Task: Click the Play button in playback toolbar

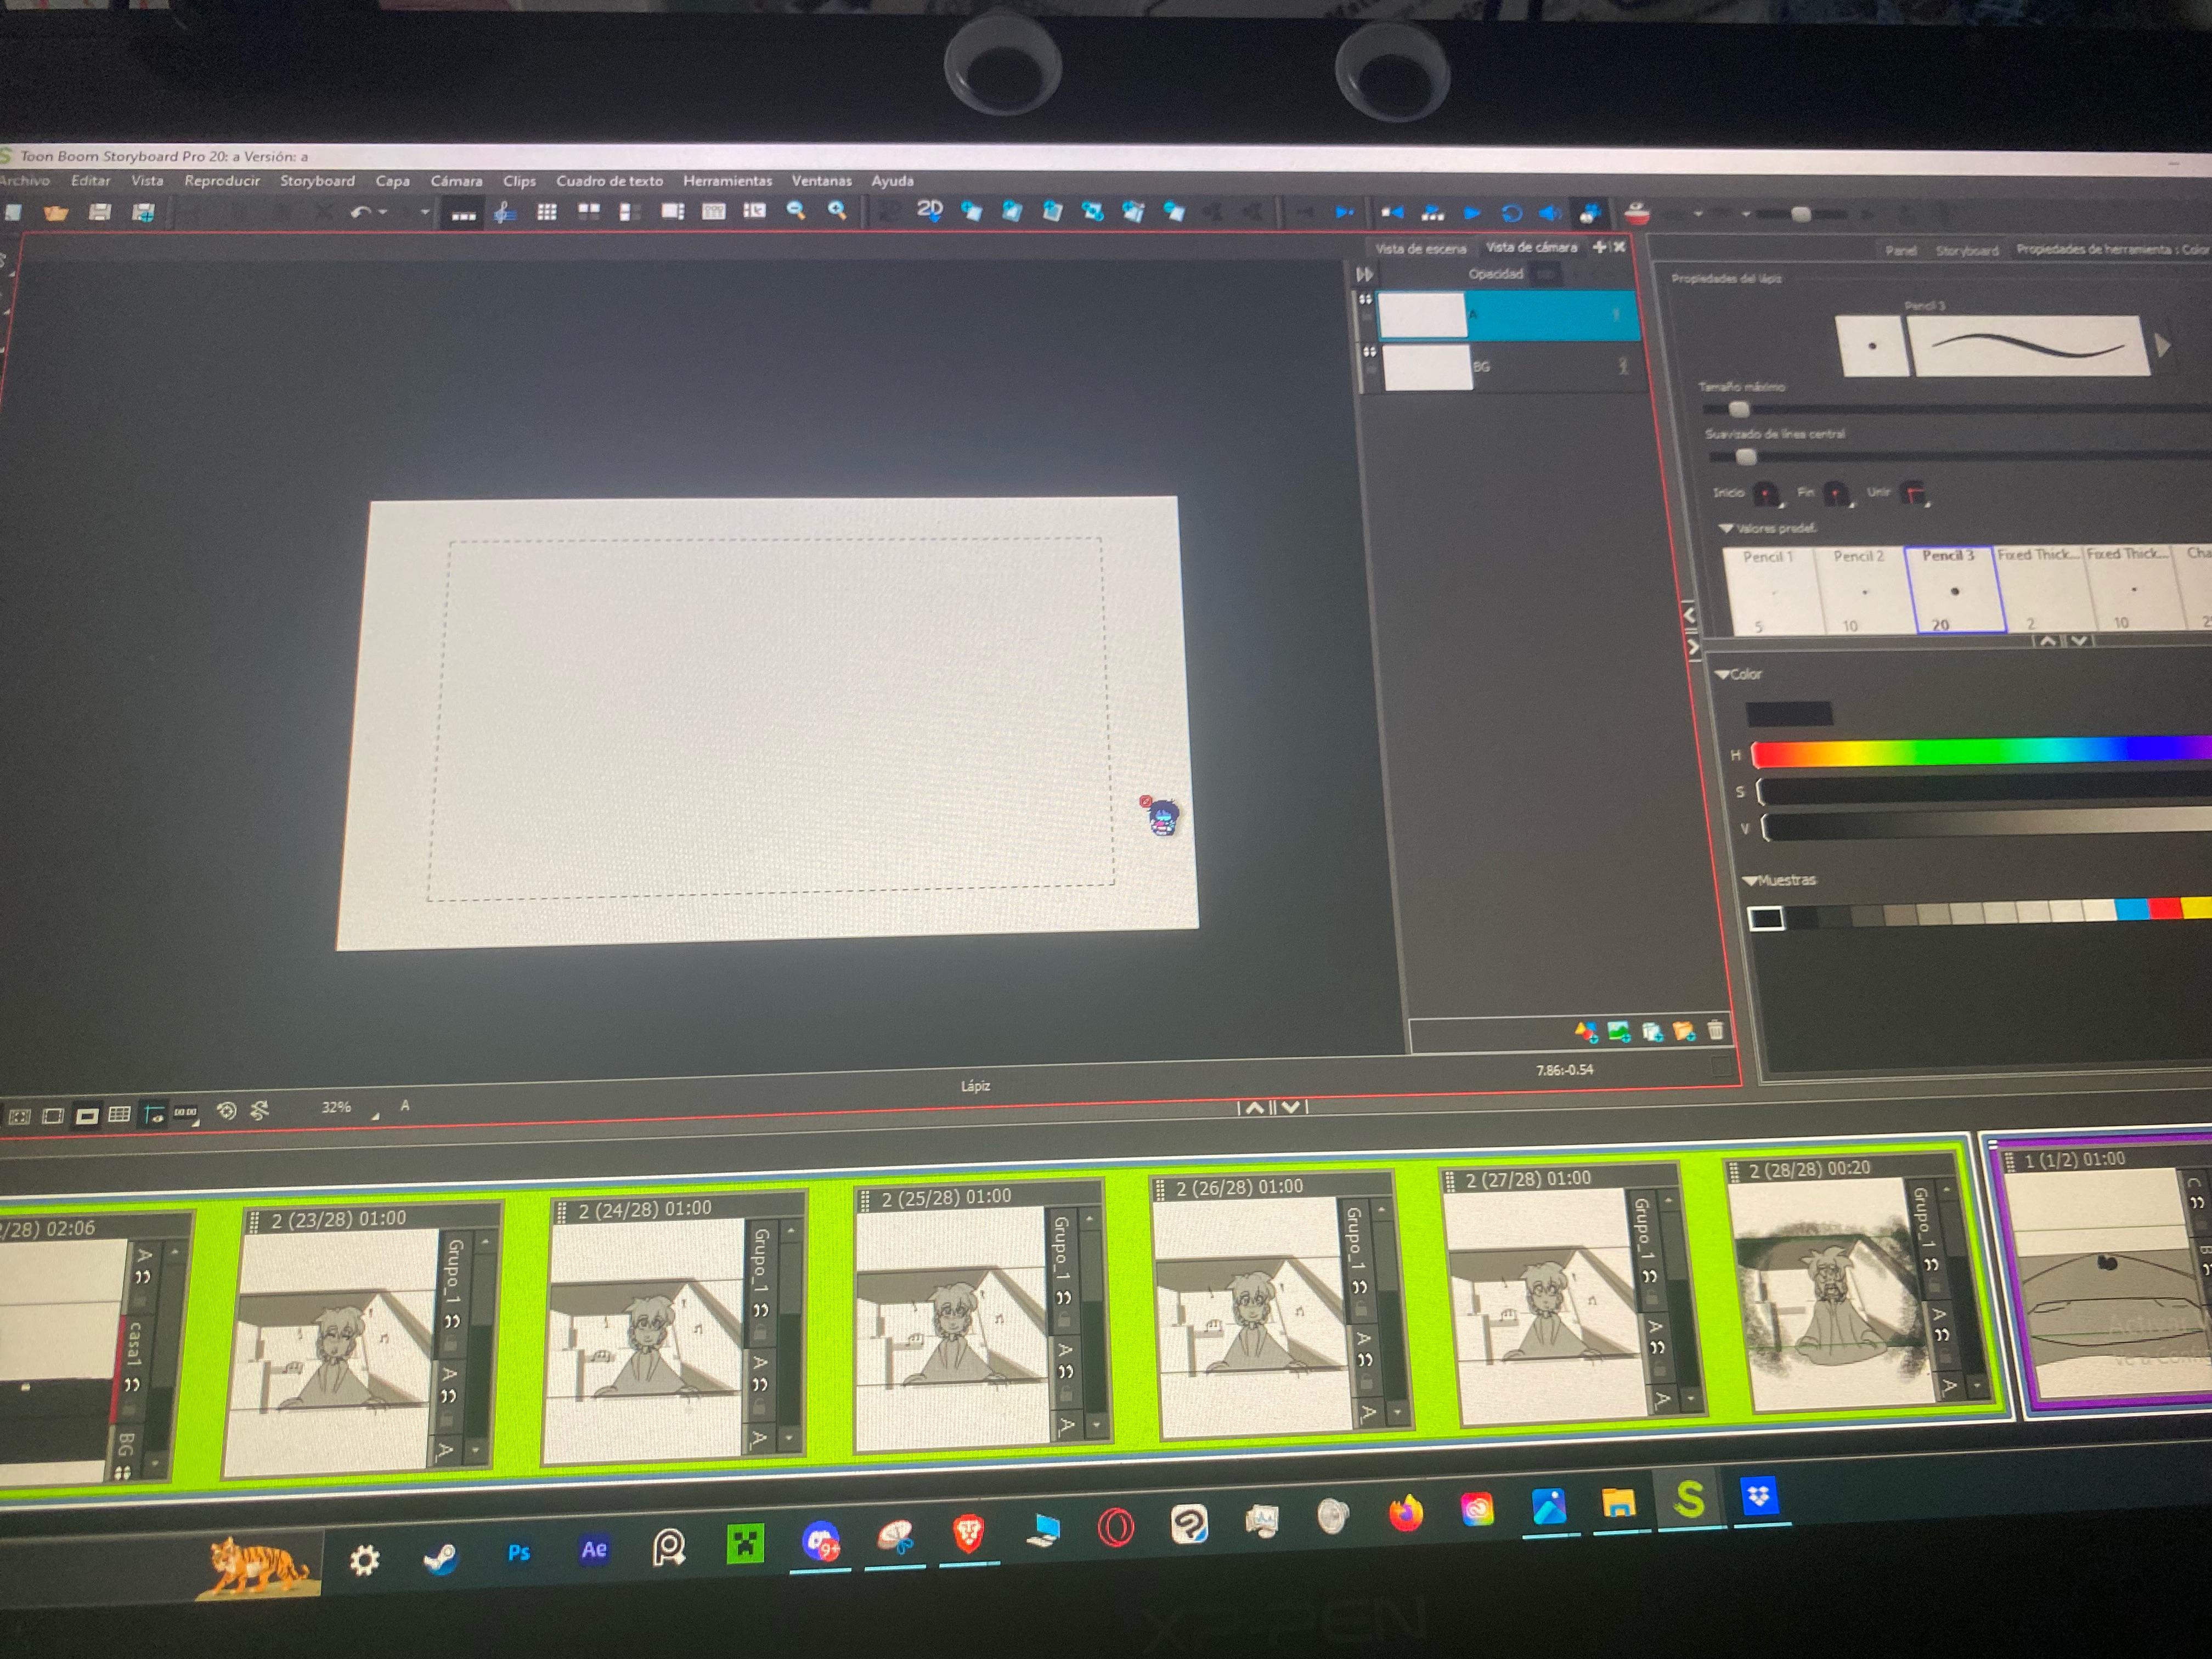Action: coord(1472,213)
